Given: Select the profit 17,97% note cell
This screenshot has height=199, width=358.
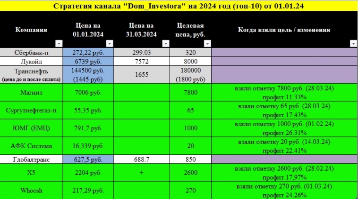Looking at the screenshot, I should click(x=284, y=173).
